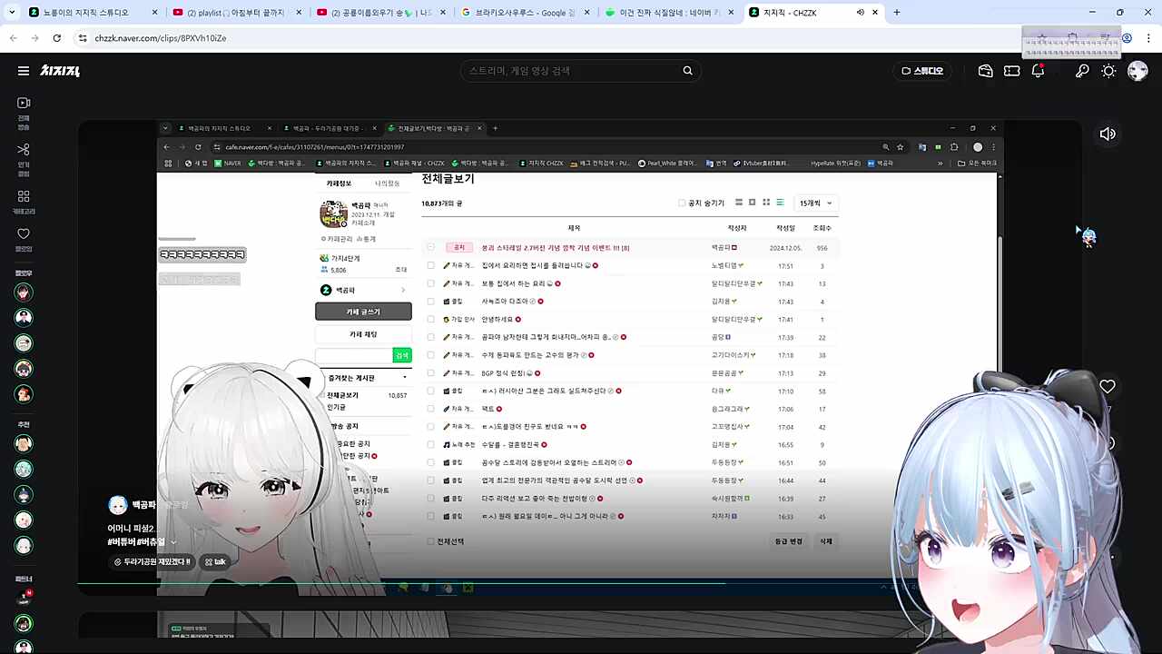Screen dimensions: 1162x654
Task: Click the 두라기공원 재밌겠다 link chip
Action: pyautogui.click(x=152, y=562)
